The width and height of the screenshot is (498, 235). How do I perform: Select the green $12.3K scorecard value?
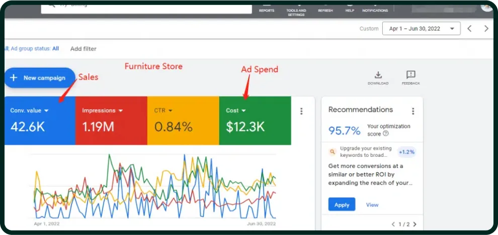click(245, 127)
